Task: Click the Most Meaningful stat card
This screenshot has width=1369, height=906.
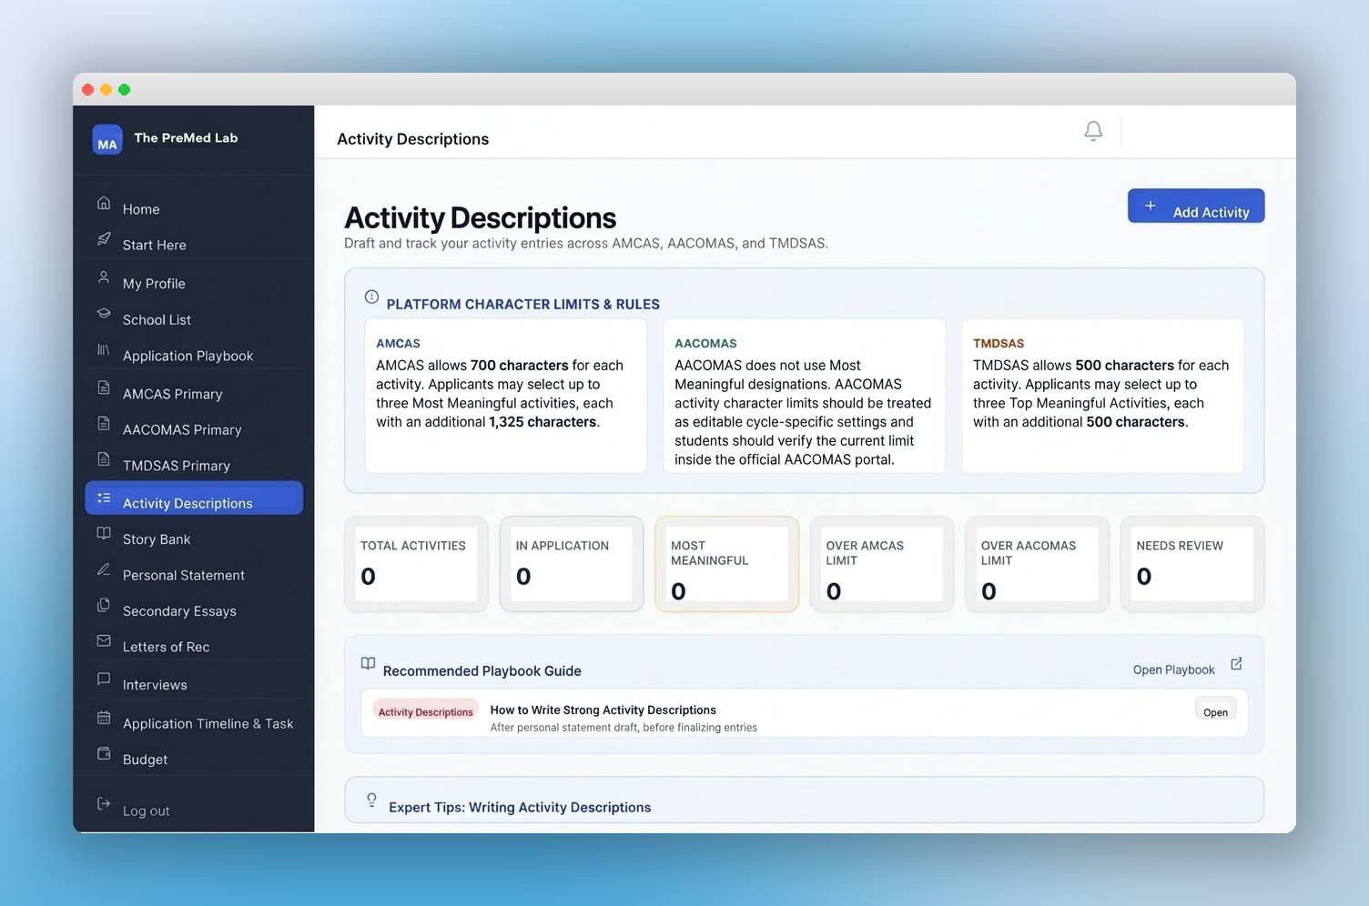Action: 726,564
